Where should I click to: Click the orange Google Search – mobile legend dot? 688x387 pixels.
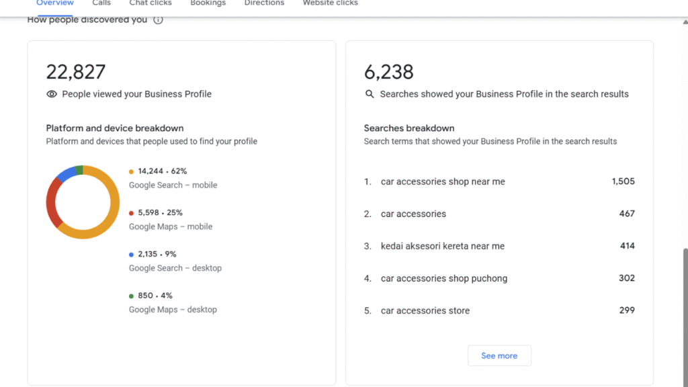(132, 171)
